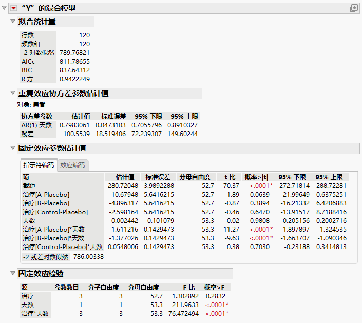Click the R 方 value 0.9422249
Image resolution: width=362 pixels, height=323 pixels.
74,79
